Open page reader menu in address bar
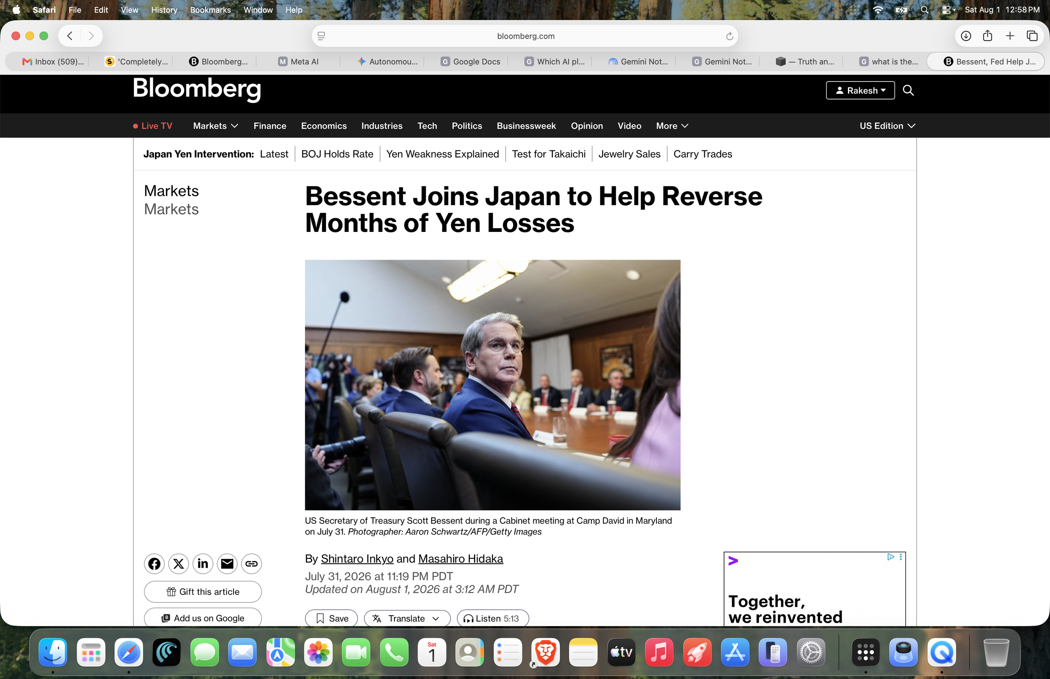This screenshot has width=1050, height=679. 321,36
